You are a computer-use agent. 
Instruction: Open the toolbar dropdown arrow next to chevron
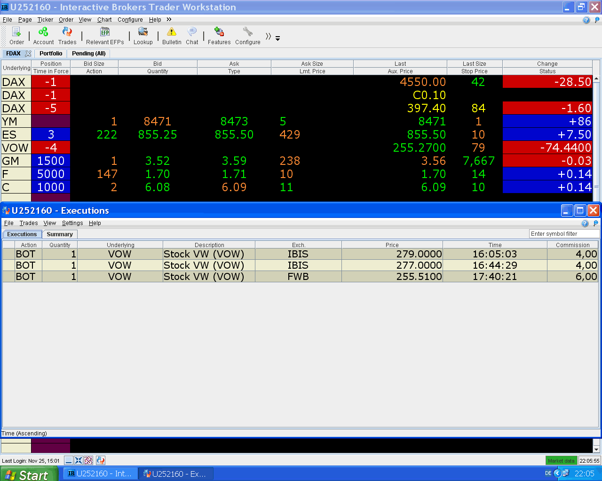[277, 39]
